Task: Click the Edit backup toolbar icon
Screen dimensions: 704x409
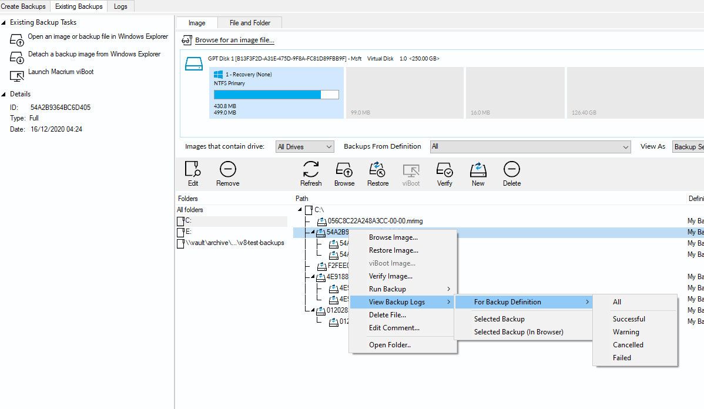Action: (193, 170)
